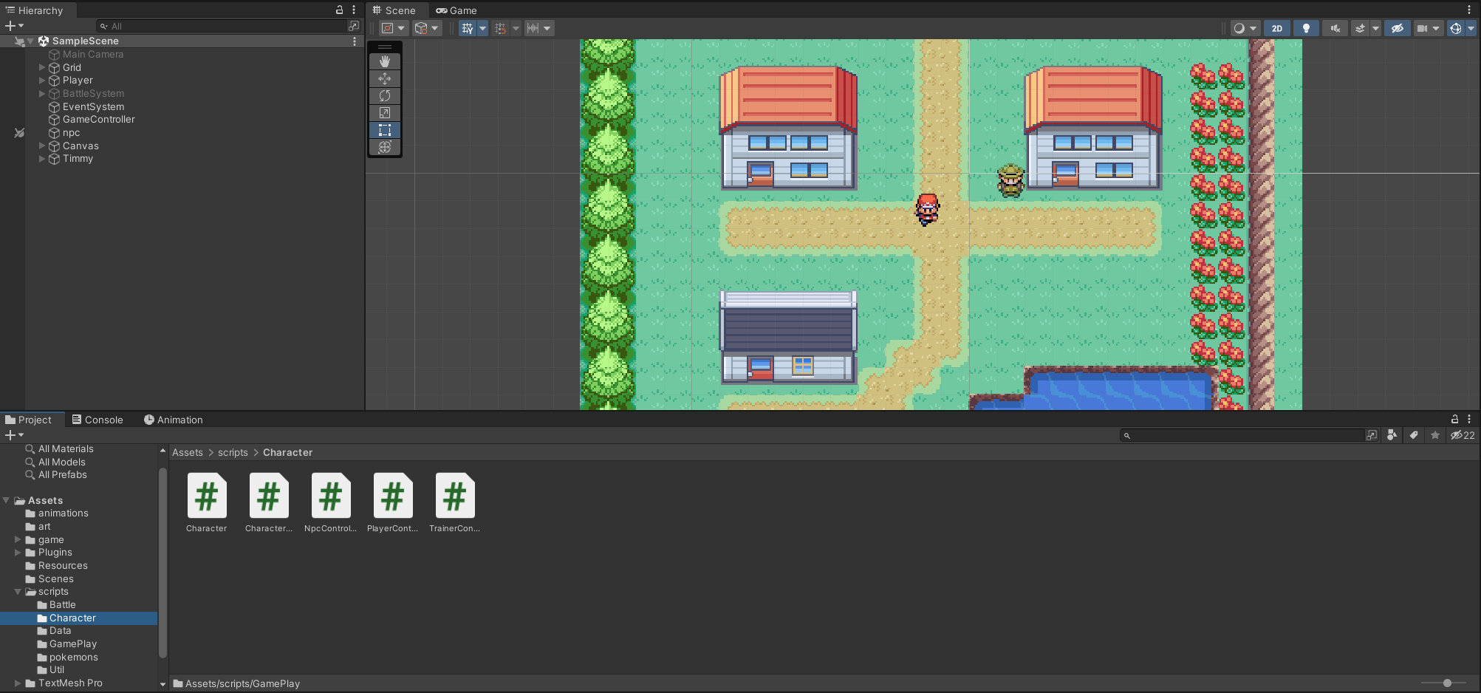The image size is (1481, 693).
Task: Open the Character script asset
Action: coord(207,502)
